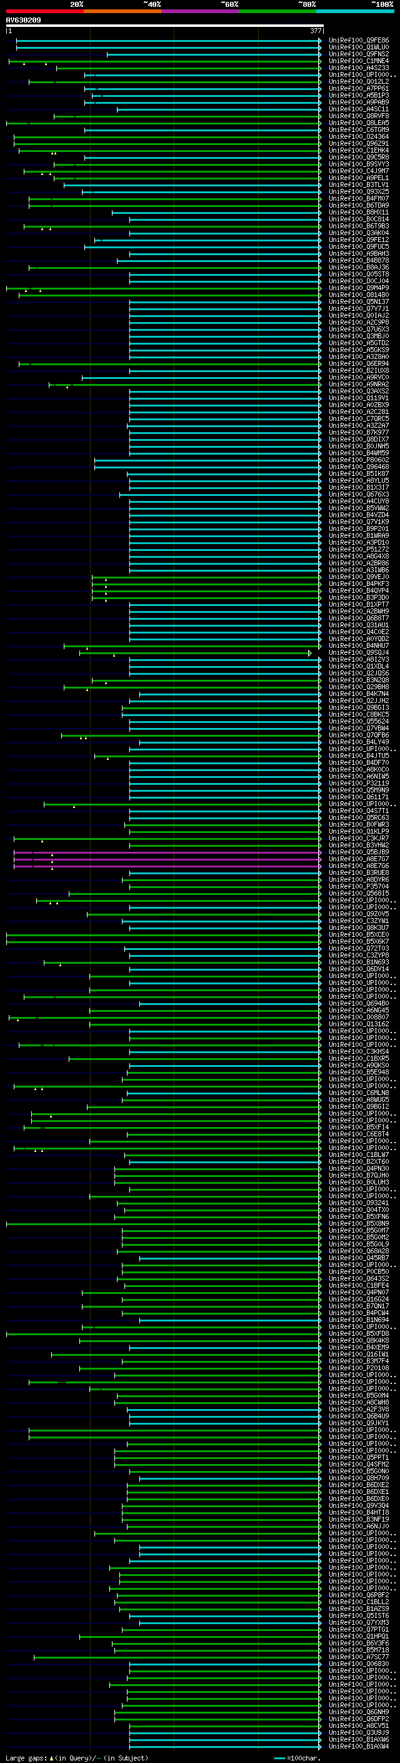Click the UniRef100_C1EHK4 label

358,151
